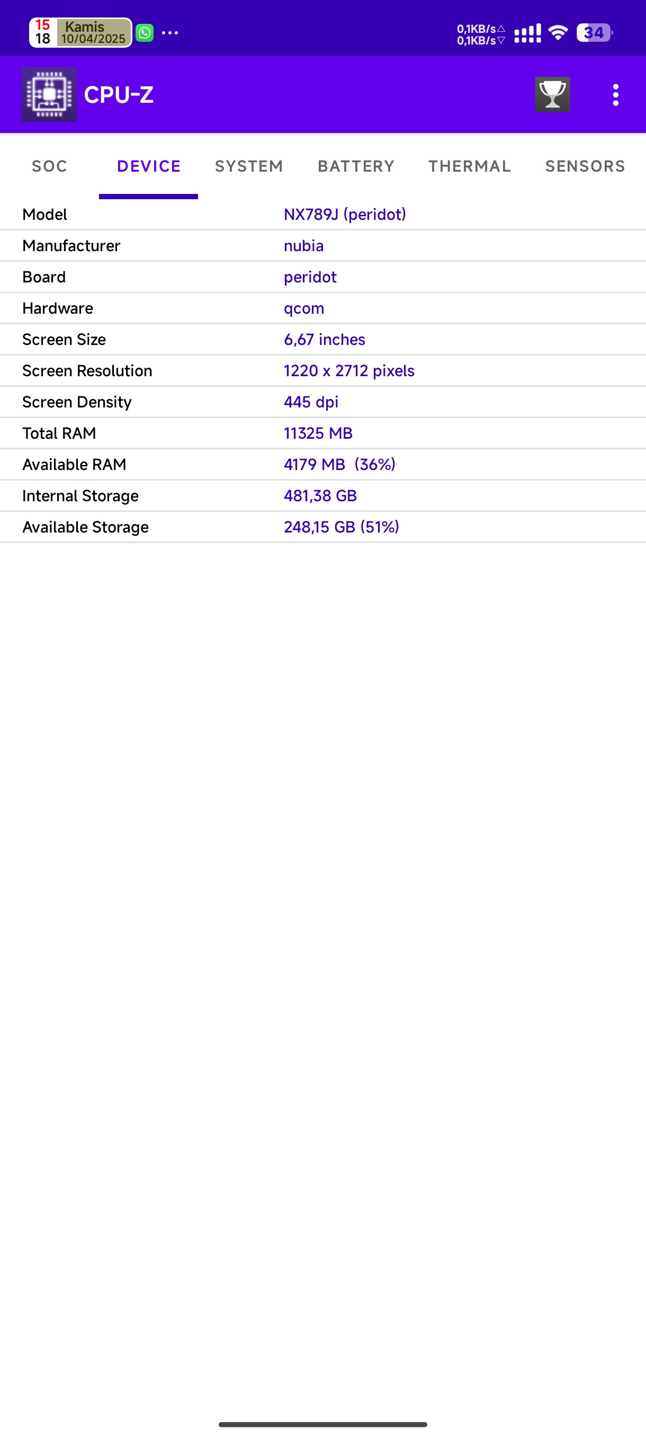Tap the Available Storage row
The width and height of the screenshot is (646, 1437).
(324, 527)
